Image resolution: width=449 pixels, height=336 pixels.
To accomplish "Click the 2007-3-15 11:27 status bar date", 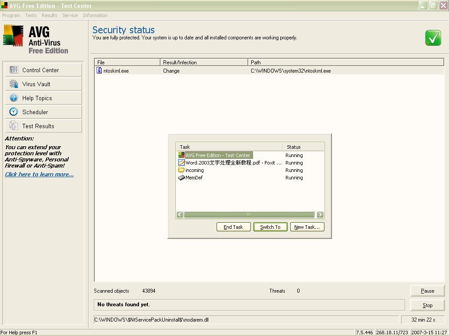I will (x=429, y=332).
